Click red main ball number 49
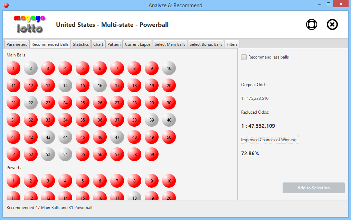Viewport: 351px width, 220px height. point(152,137)
